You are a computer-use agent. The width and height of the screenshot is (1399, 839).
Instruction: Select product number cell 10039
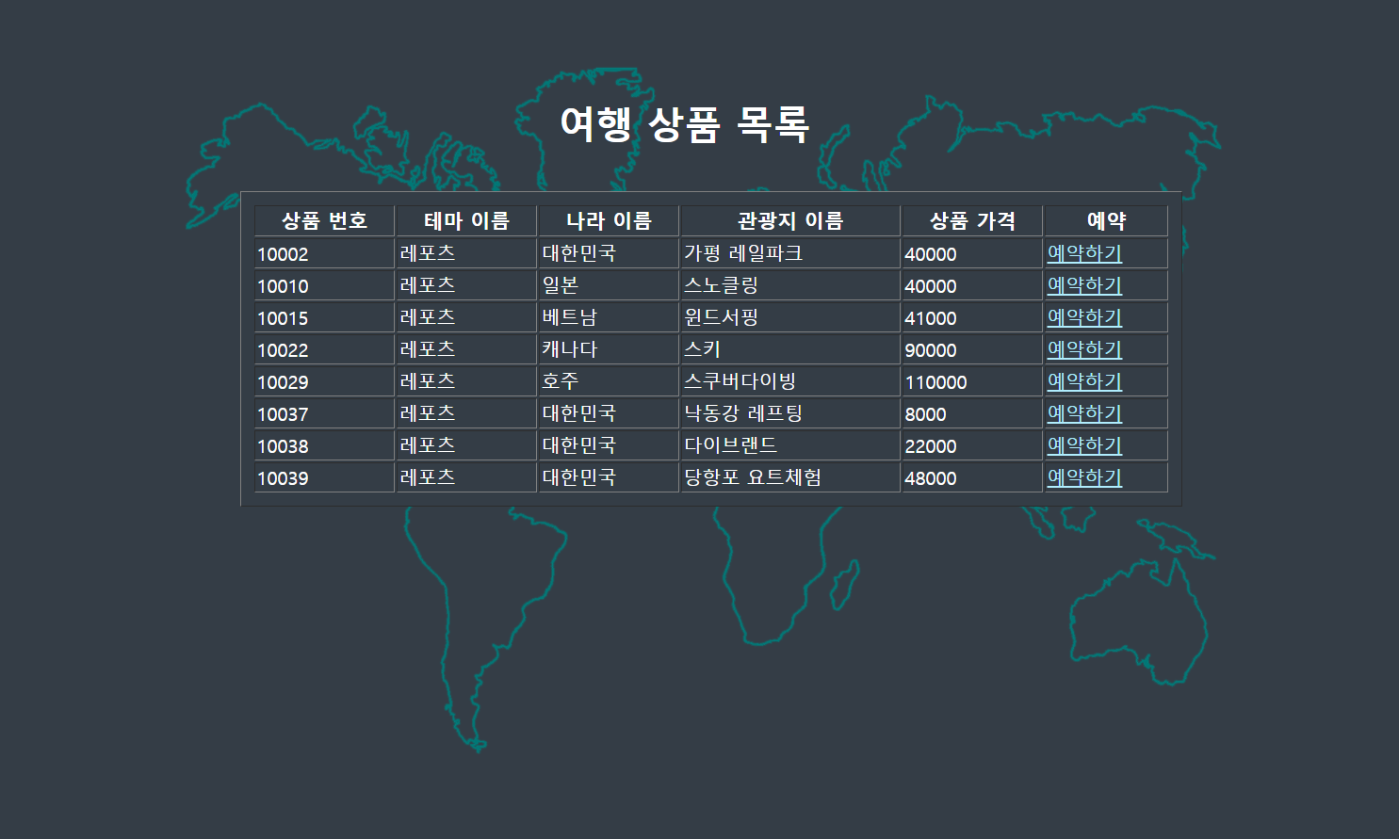324,477
